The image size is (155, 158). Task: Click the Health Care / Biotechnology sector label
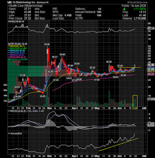pyautogui.click(x=26, y=6)
